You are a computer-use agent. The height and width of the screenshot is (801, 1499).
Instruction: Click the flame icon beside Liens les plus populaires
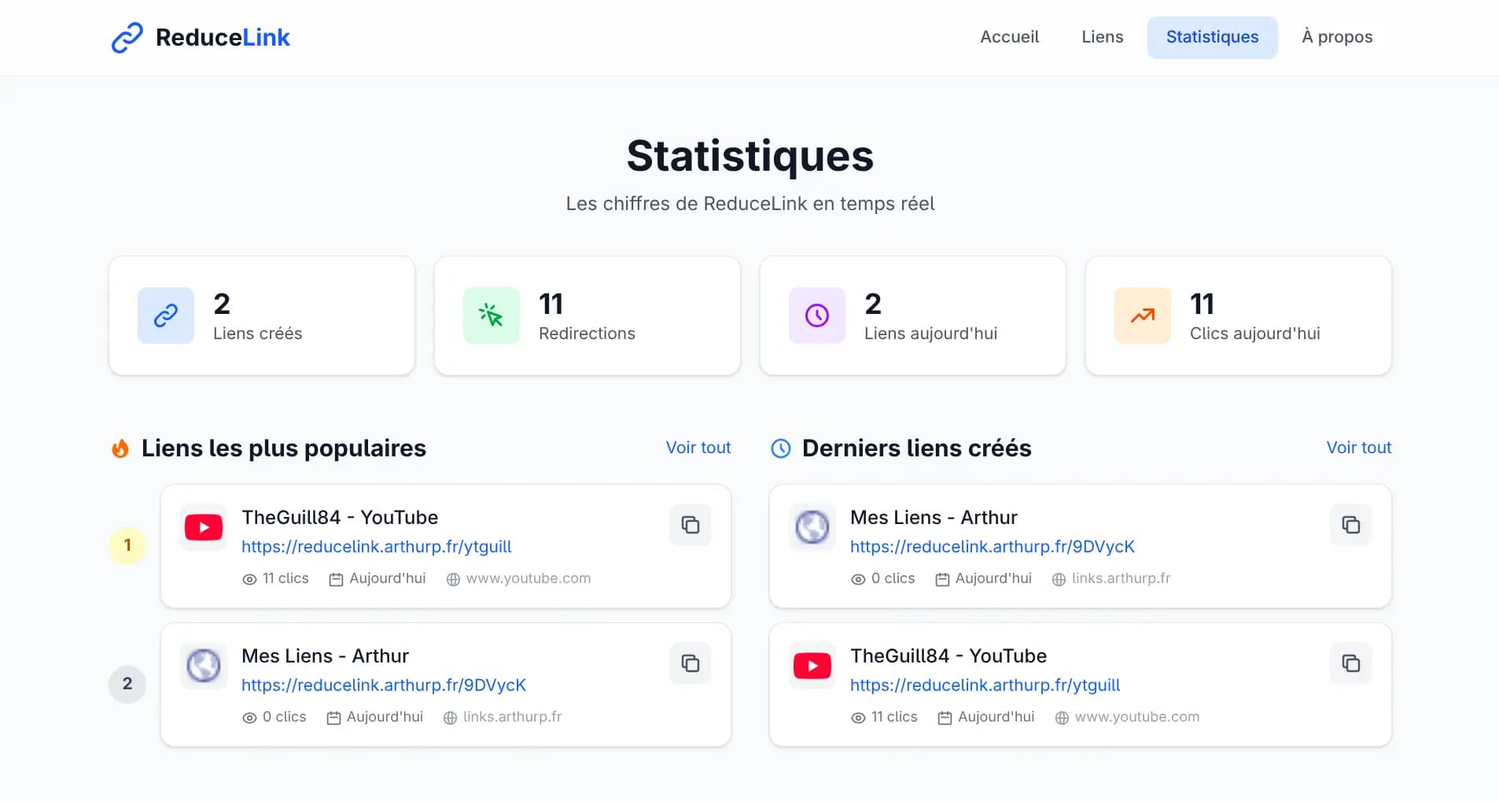pyautogui.click(x=120, y=448)
